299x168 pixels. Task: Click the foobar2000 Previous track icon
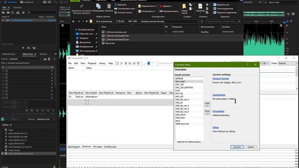tap(130, 63)
